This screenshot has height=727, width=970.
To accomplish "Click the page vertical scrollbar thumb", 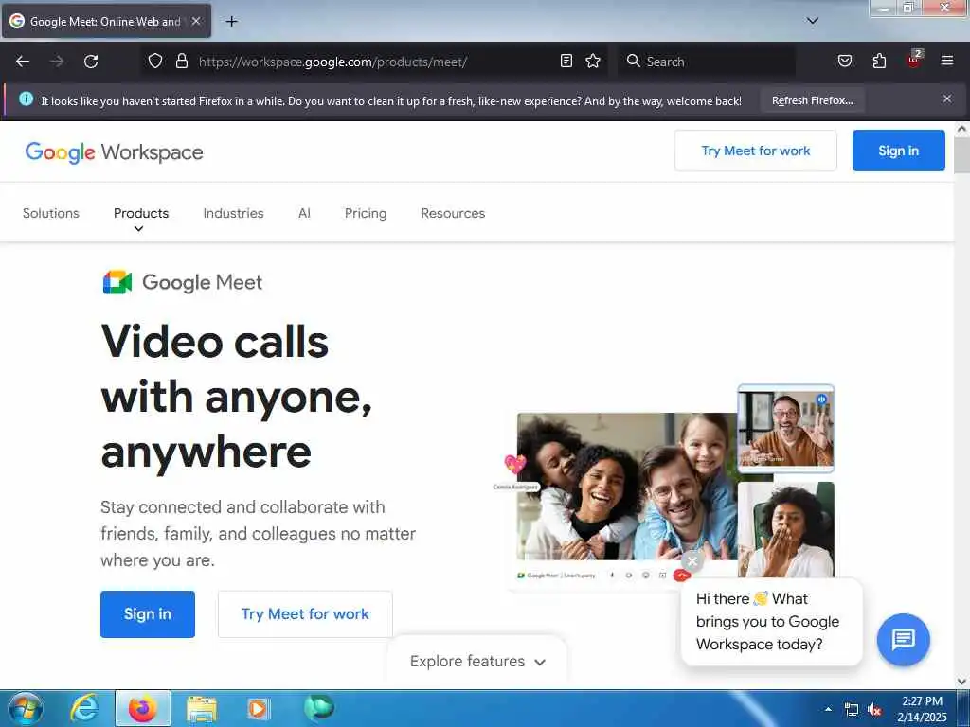I will (961, 154).
